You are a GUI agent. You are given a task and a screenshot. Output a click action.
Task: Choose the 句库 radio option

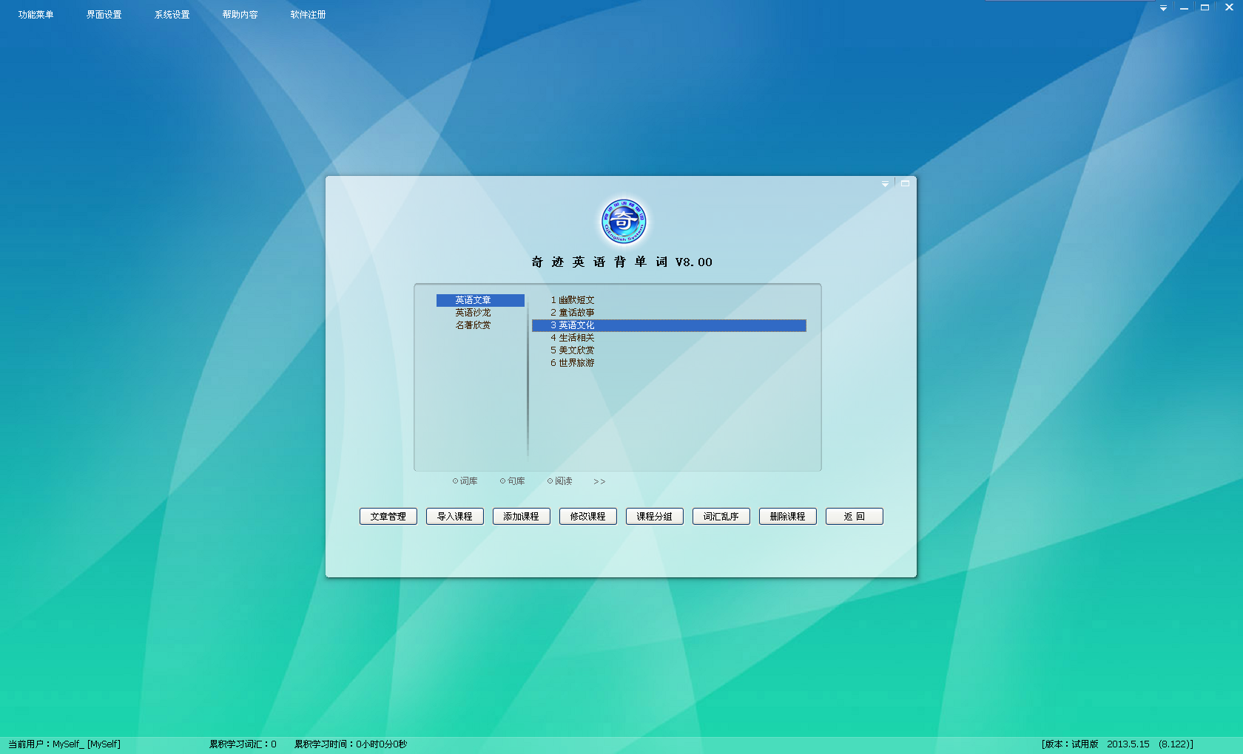pos(512,481)
